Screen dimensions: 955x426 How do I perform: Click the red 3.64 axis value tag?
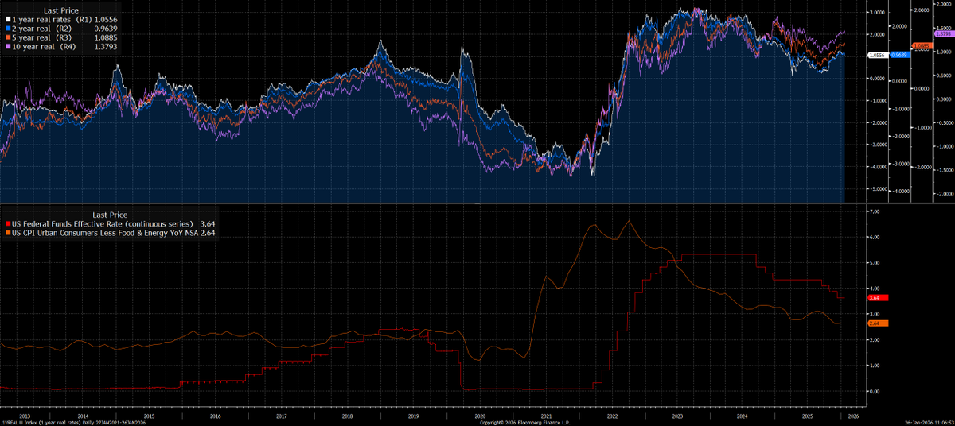(x=877, y=297)
